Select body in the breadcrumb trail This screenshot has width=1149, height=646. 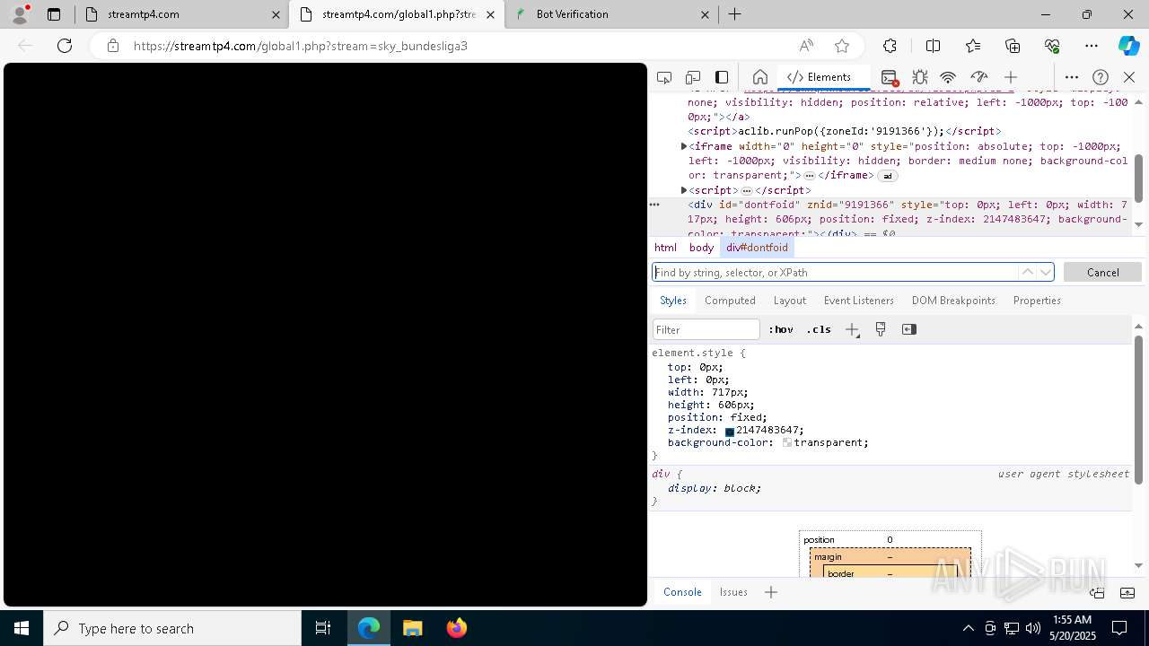click(x=701, y=248)
